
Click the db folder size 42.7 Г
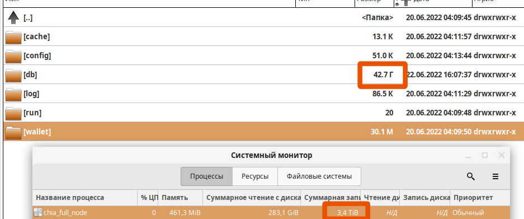(383, 75)
